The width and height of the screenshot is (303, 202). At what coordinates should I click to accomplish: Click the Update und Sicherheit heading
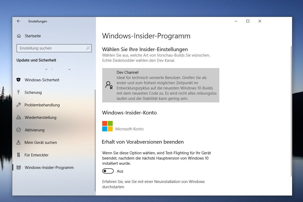coord(36,60)
